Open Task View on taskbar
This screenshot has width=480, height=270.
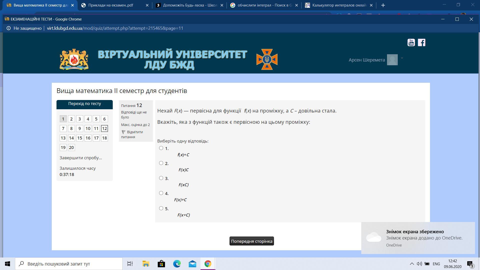pos(130,264)
